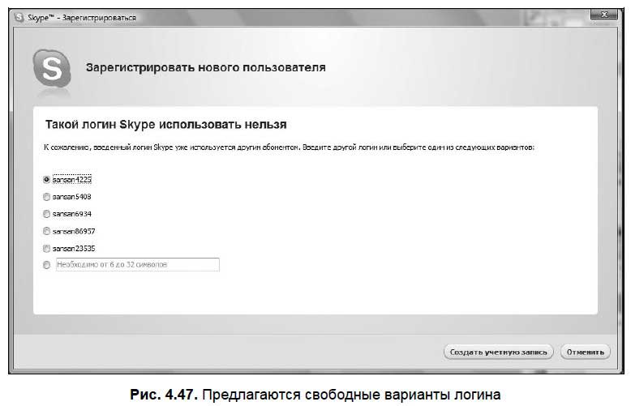Click the 'Отменить' button

tap(584, 352)
